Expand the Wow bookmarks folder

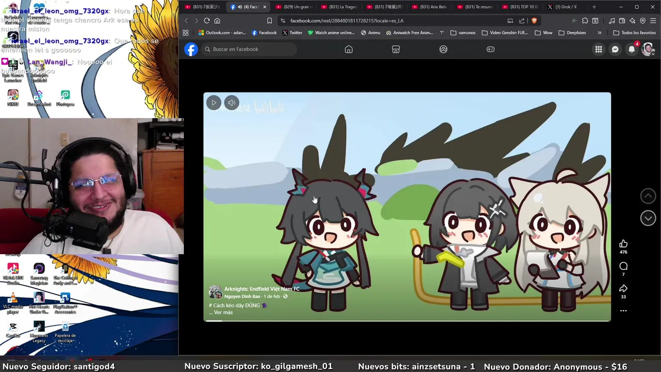(543, 33)
